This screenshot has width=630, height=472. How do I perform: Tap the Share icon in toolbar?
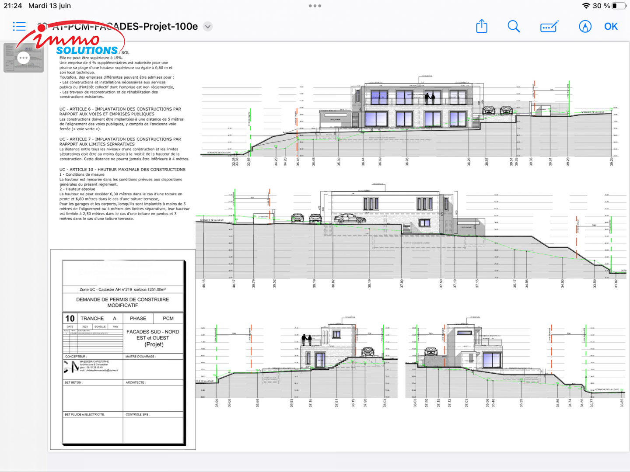coord(482,26)
